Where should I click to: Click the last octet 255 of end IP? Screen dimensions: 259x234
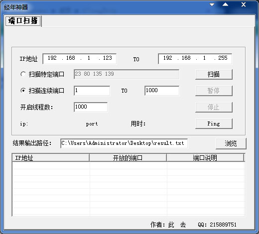pos(223,58)
